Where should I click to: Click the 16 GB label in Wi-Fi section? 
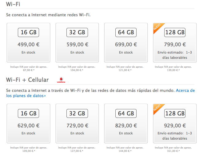[29, 32]
